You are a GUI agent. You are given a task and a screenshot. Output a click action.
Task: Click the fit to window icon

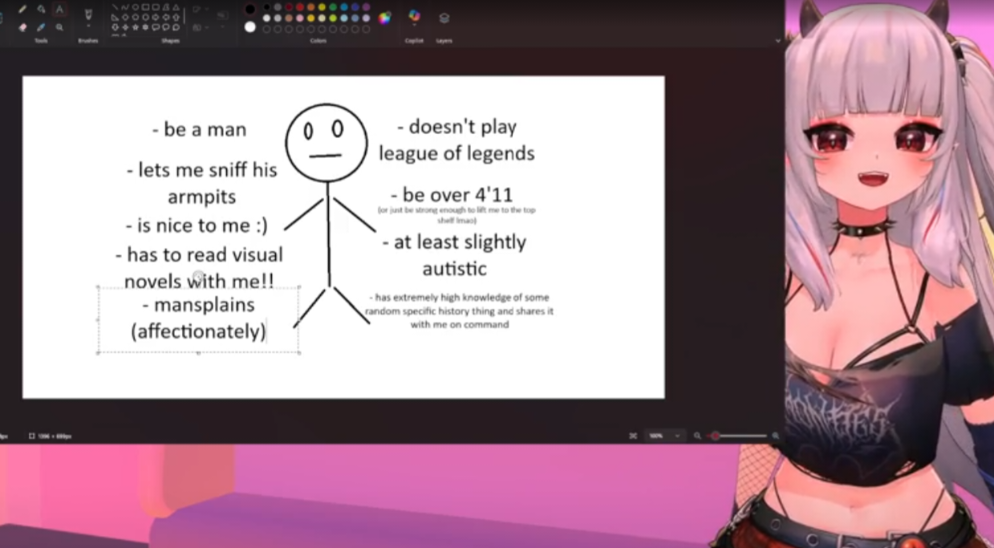(x=633, y=436)
